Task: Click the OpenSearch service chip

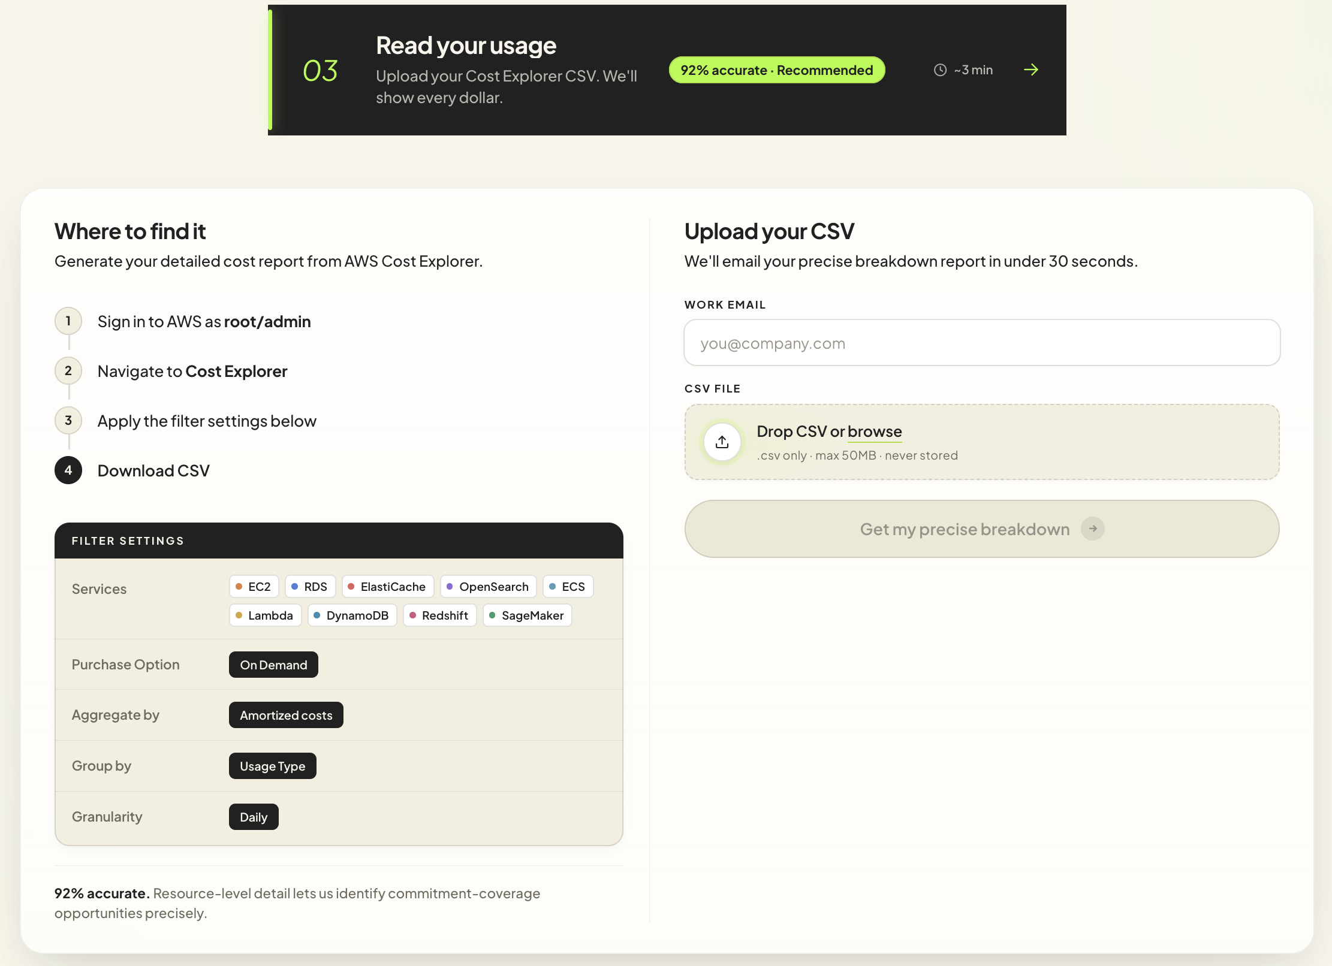Action: 488,587
